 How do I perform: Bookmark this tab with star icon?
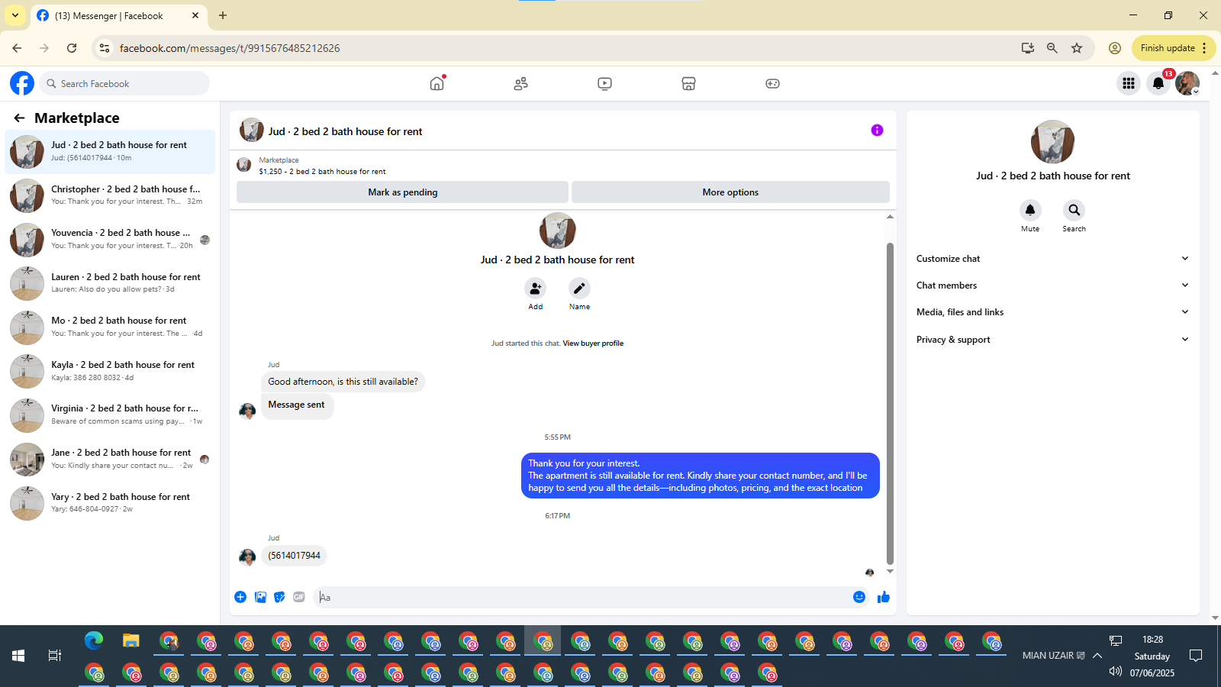tap(1077, 48)
